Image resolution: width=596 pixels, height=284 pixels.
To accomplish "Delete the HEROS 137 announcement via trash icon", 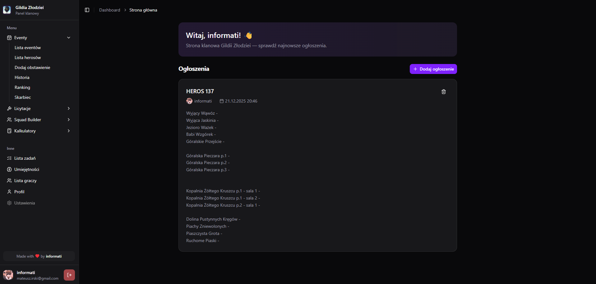I will point(444,92).
